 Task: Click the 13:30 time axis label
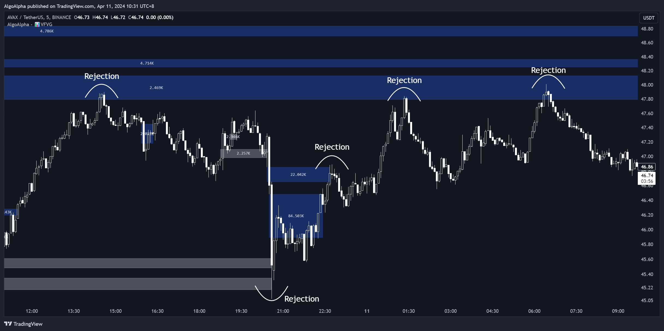pyautogui.click(x=74, y=311)
